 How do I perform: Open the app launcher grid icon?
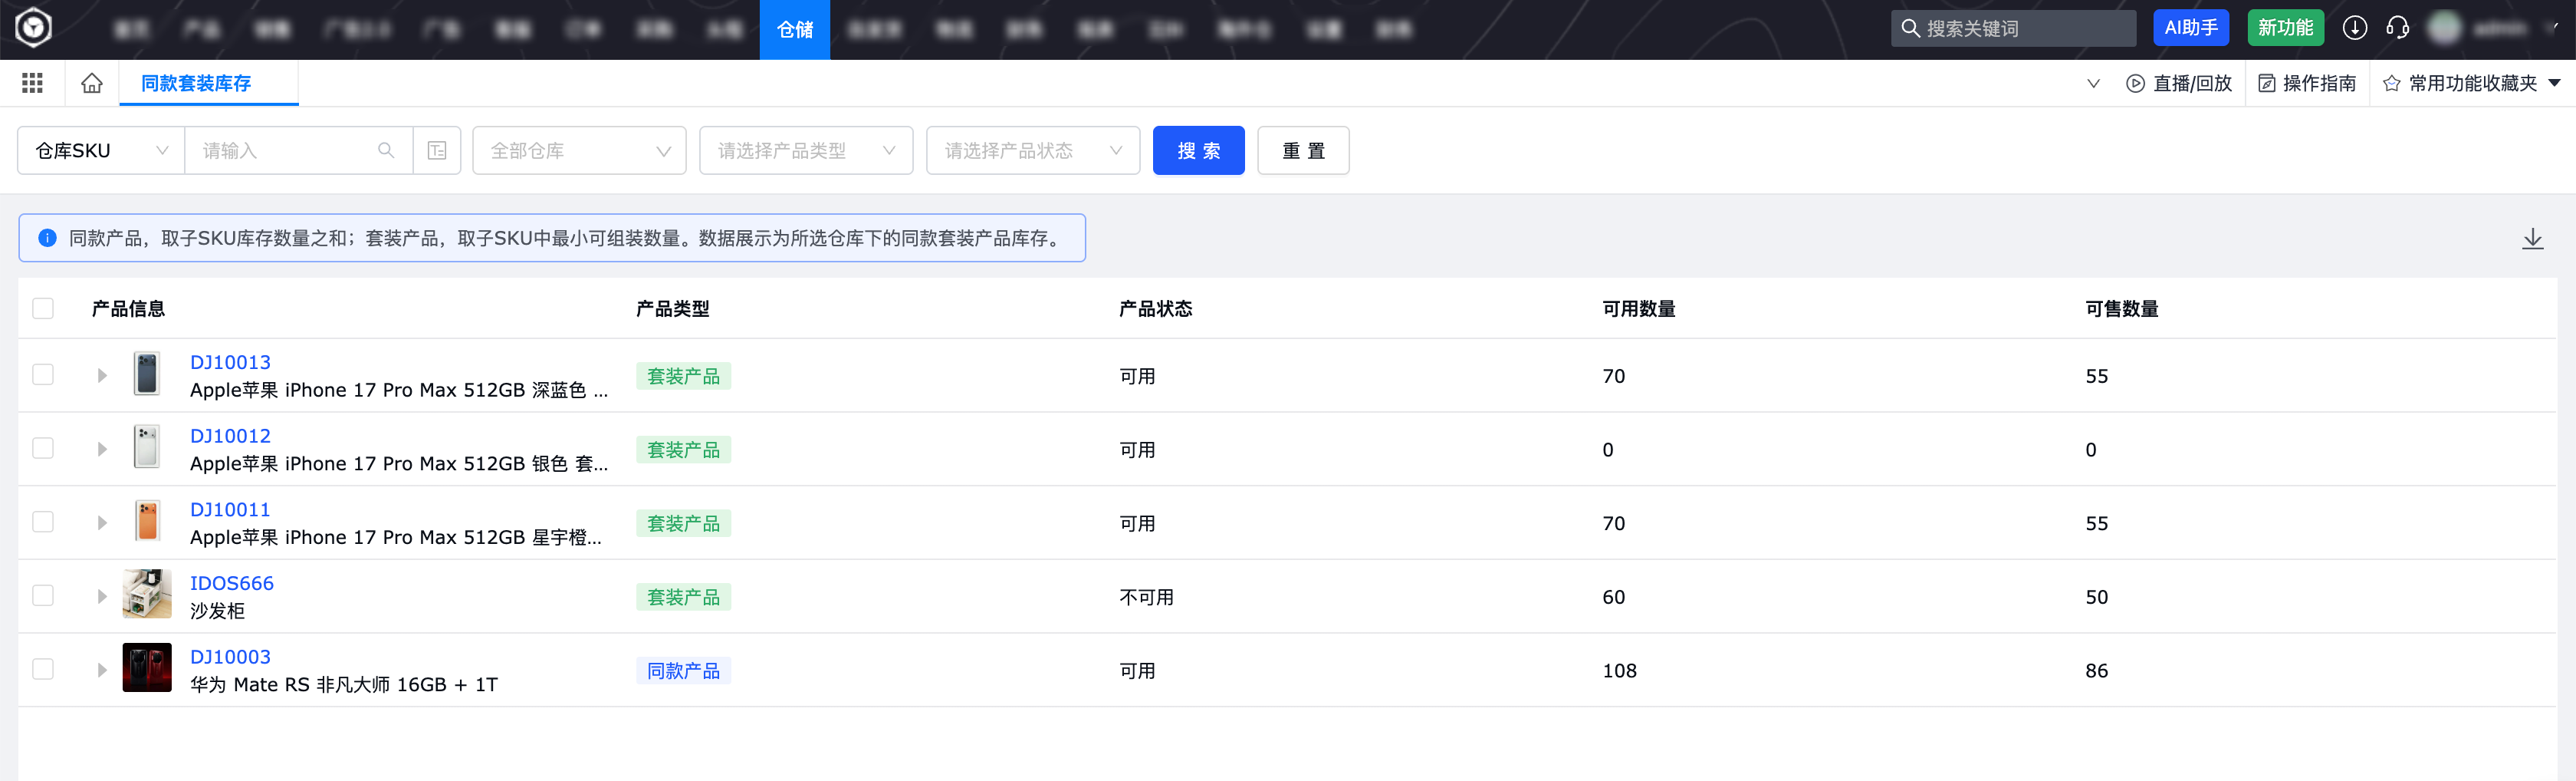pos(31,83)
